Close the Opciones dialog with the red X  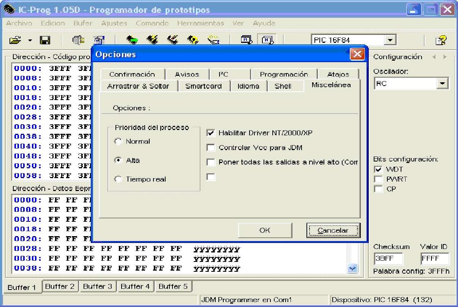coord(357,54)
